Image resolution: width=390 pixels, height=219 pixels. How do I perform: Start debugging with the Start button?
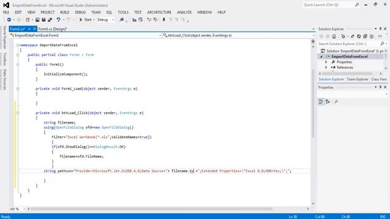85,19
